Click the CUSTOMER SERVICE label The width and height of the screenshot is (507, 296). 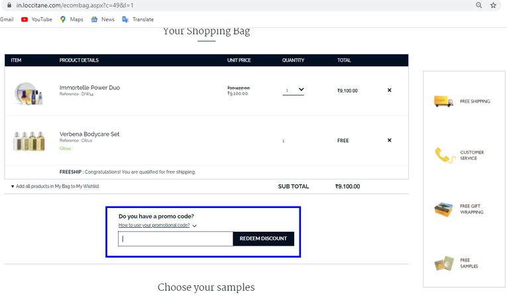click(x=472, y=155)
